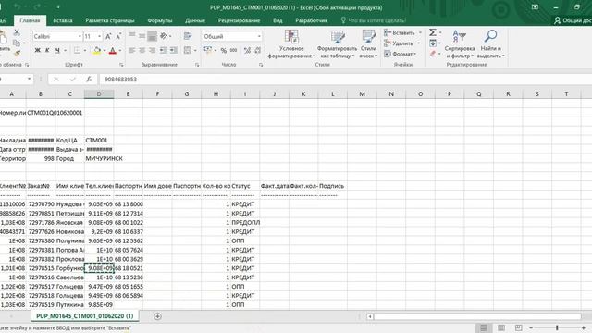Open Условное форматирование menu
592x333 pixels.
(291, 43)
